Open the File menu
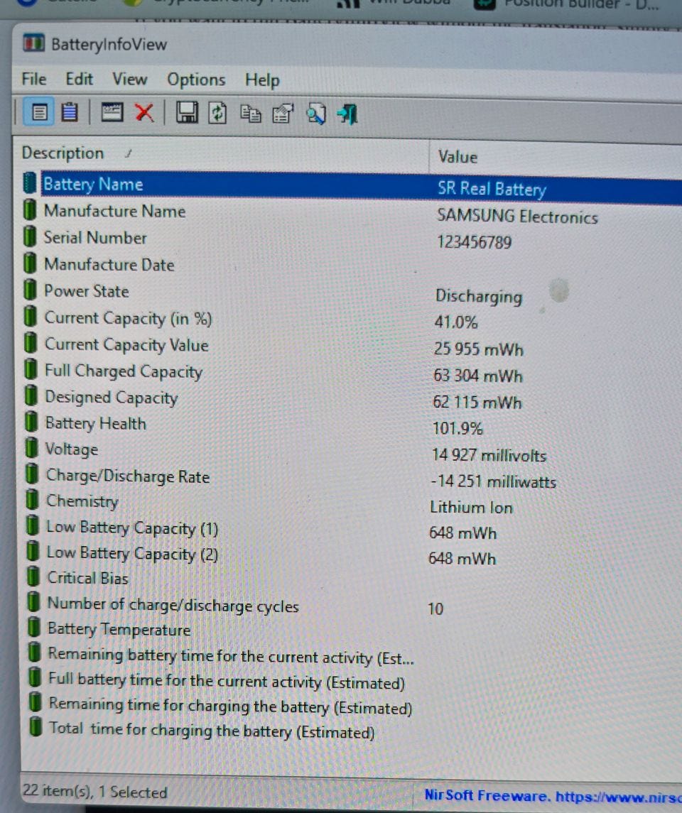This screenshot has height=813, width=682. click(x=33, y=79)
